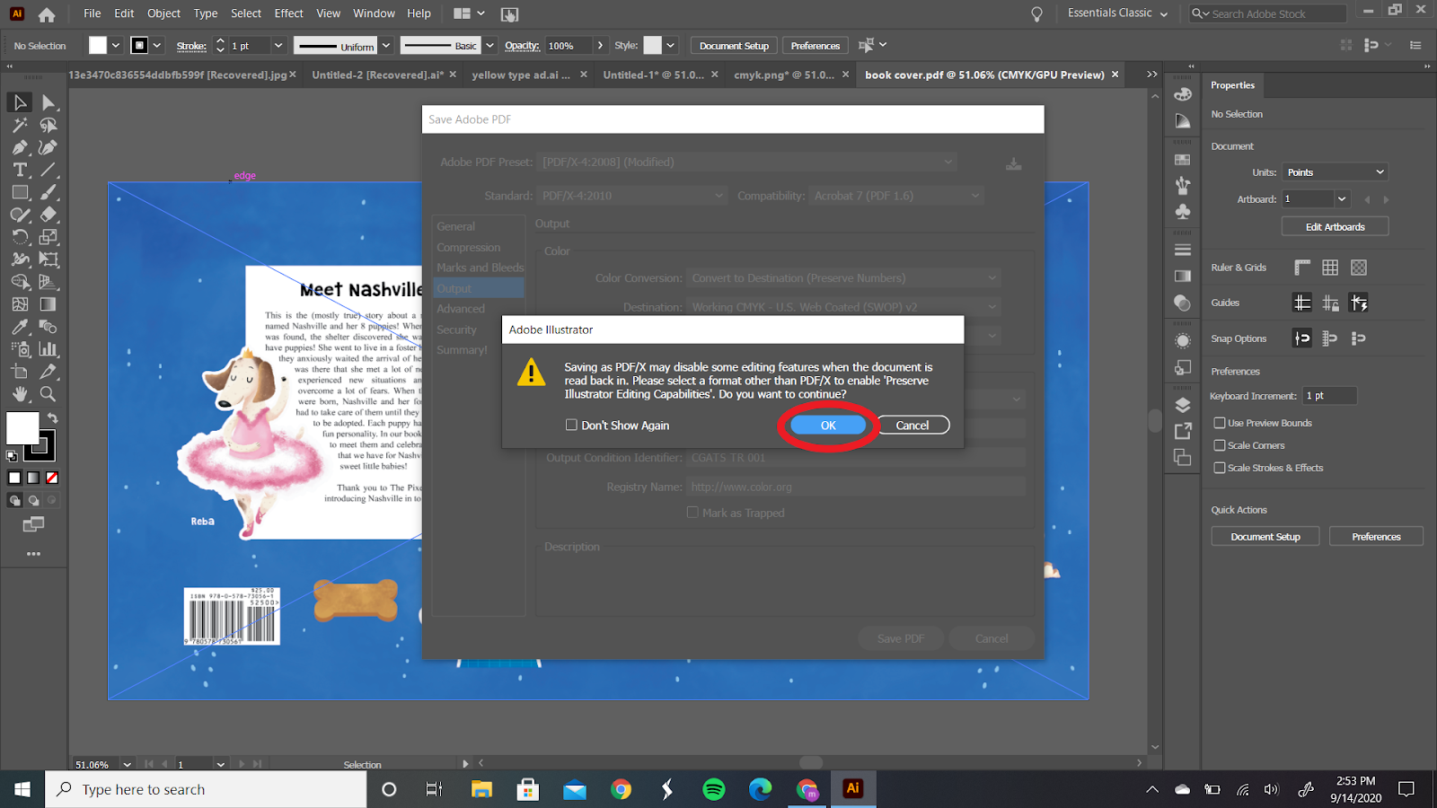Expand the Essentials Classic workspace menu
The height and width of the screenshot is (808, 1437).
[1117, 13]
